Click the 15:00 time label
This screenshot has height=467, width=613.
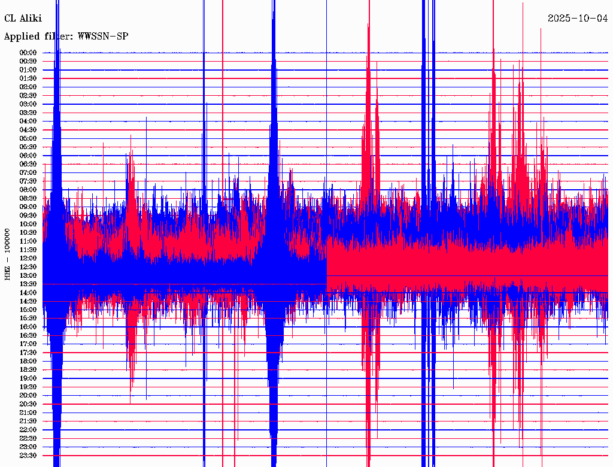(x=28, y=310)
